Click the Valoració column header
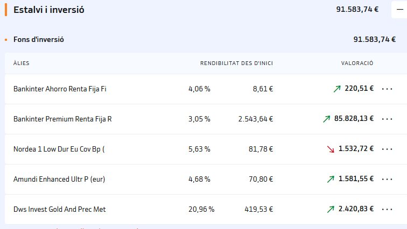This screenshot has width=407, height=229. 357,63
